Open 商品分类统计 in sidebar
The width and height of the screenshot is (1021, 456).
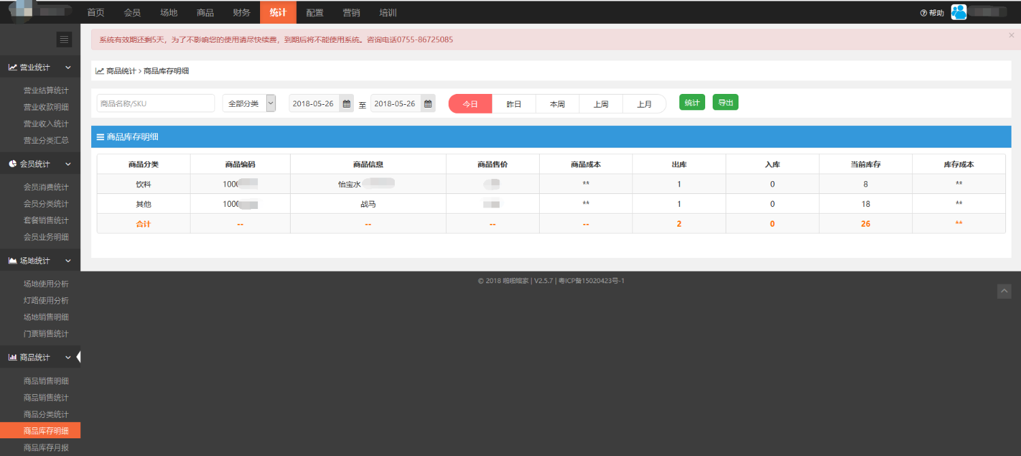(46, 414)
